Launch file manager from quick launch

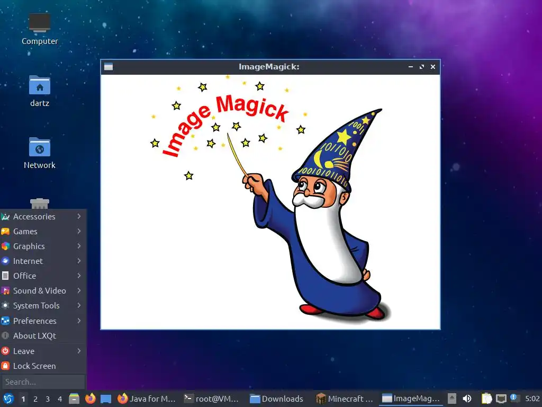[x=74, y=399]
